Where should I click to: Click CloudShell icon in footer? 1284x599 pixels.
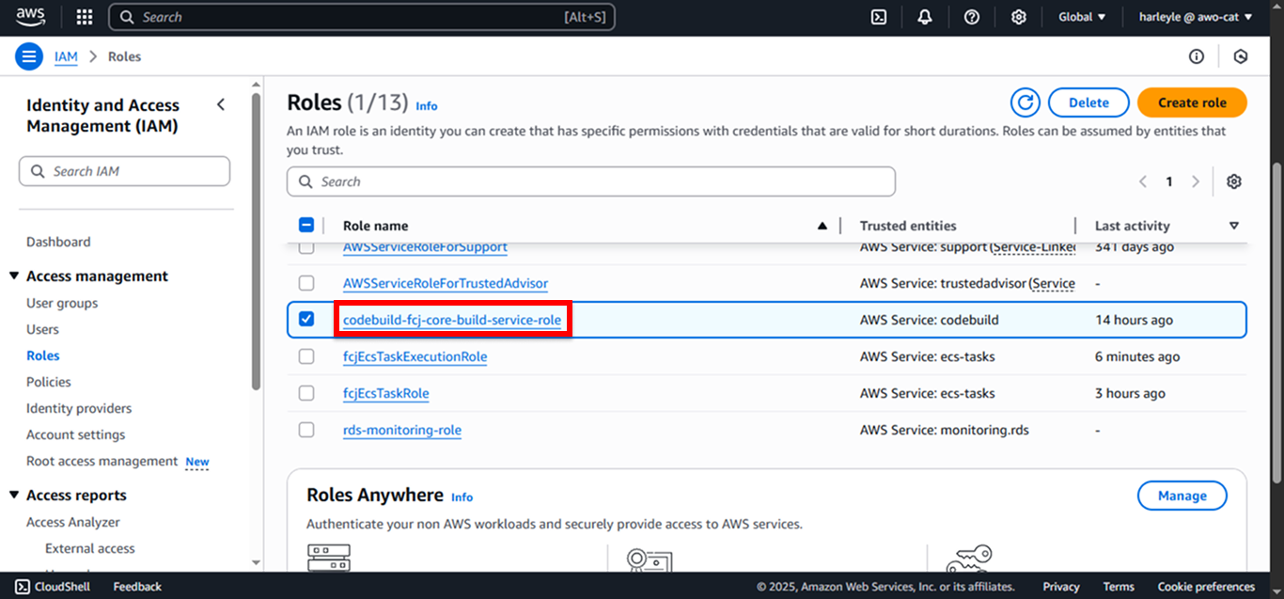pyautogui.click(x=21, y=587)
